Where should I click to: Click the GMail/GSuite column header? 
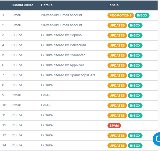pyautogui.click(x=22, y=5)
